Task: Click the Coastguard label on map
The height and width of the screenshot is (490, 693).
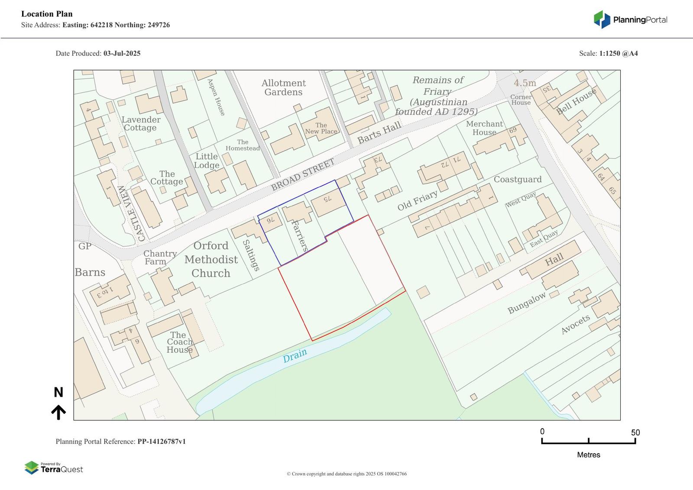Action: tap(517, 180)
